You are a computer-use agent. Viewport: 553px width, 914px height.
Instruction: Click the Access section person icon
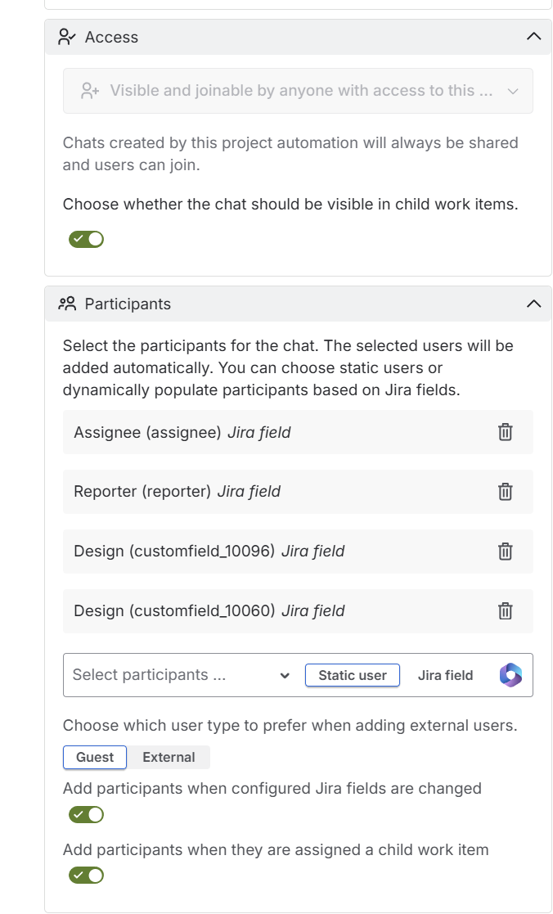tap(67, 37)
